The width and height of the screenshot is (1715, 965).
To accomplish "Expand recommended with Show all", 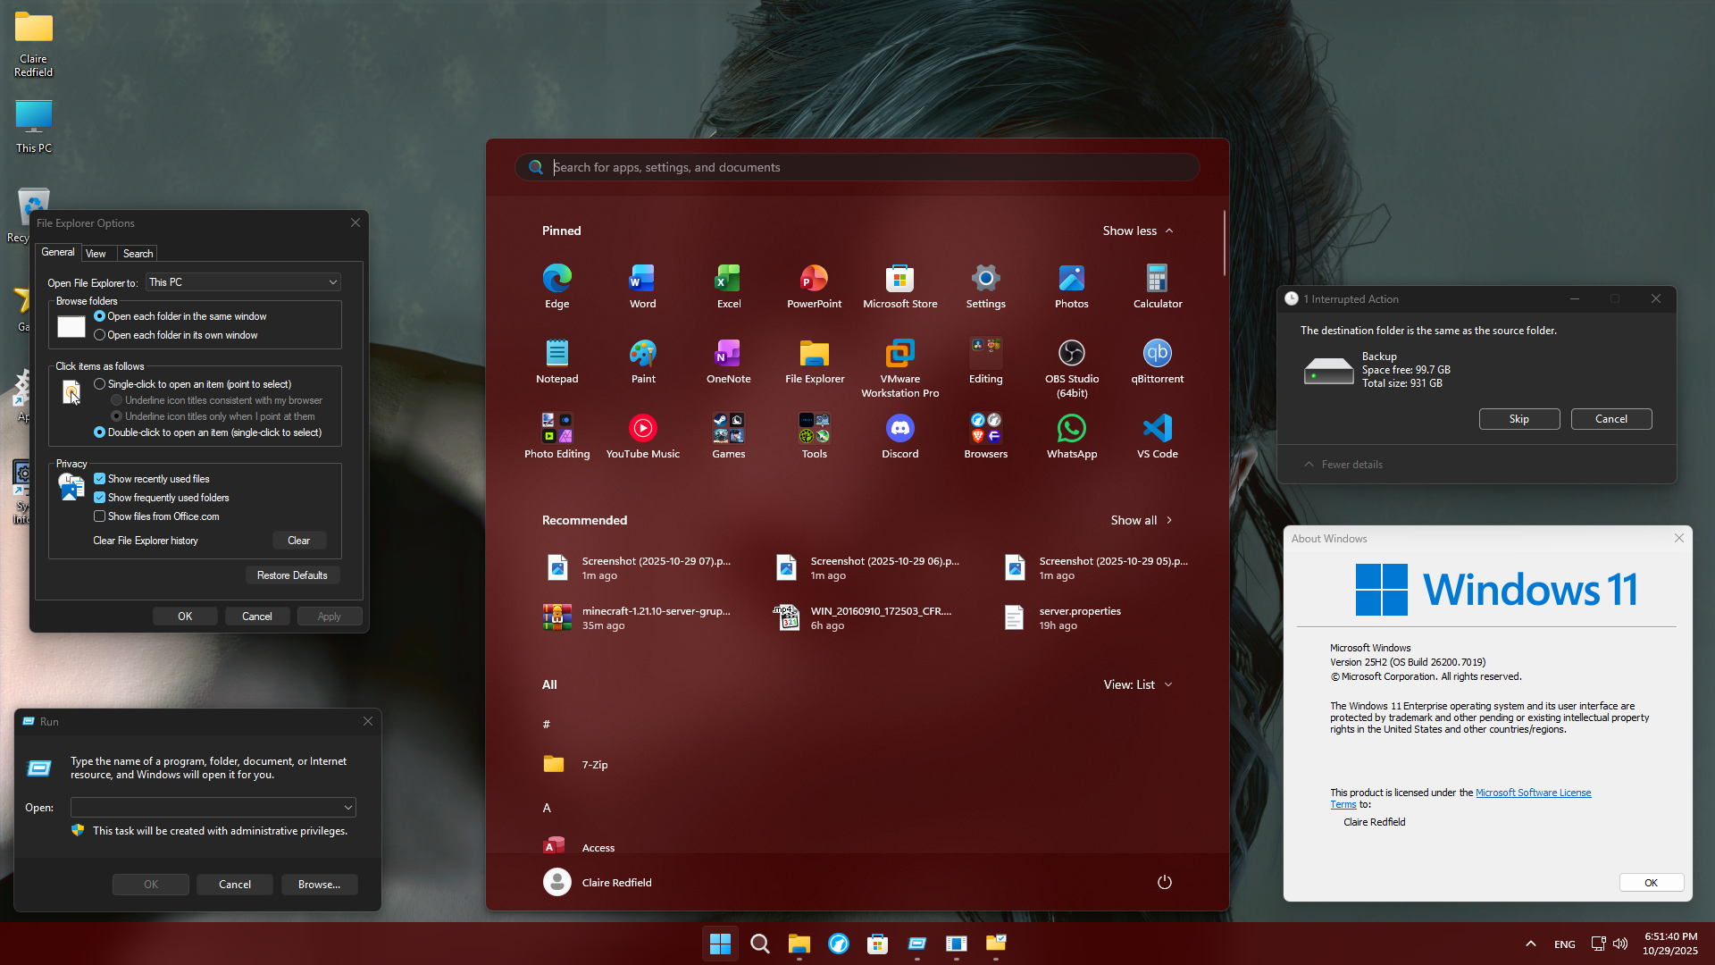I will pos(1141,520).
